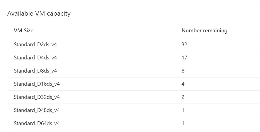
Task: Select the Standard_D2ds_v4 row name
Action: (x=35, y=44)
